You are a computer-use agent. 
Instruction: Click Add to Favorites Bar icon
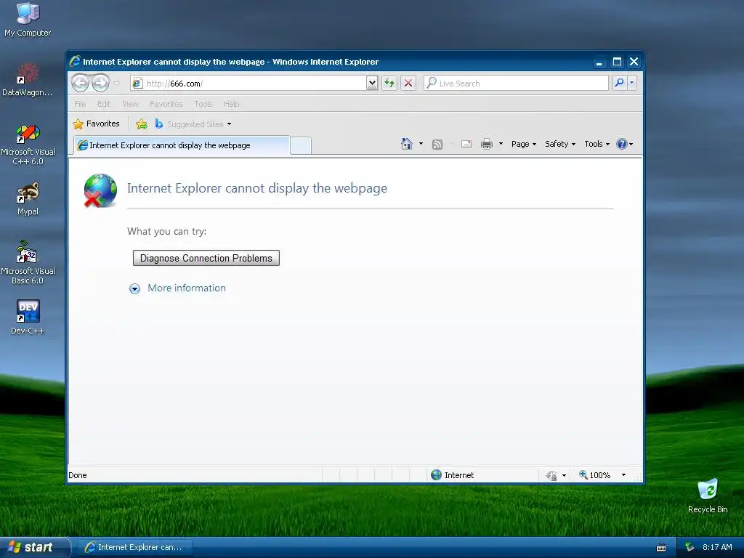point(142,124)
